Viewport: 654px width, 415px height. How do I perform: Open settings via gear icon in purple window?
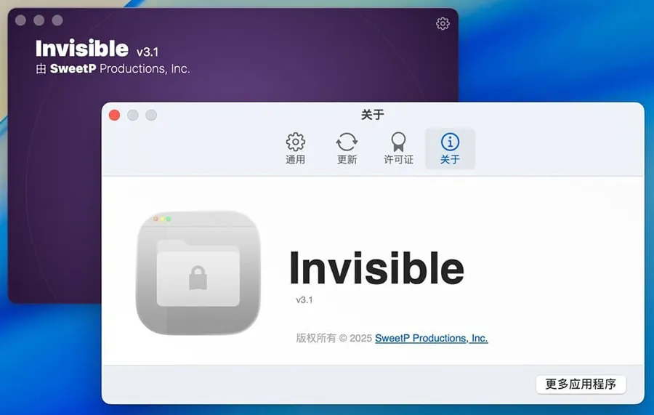pos(443,23)
